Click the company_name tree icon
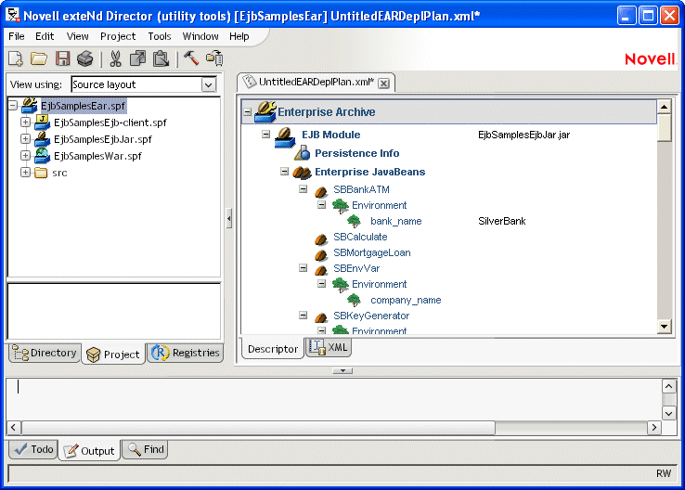This screenshot has width=685, height=490. [355, 300]
